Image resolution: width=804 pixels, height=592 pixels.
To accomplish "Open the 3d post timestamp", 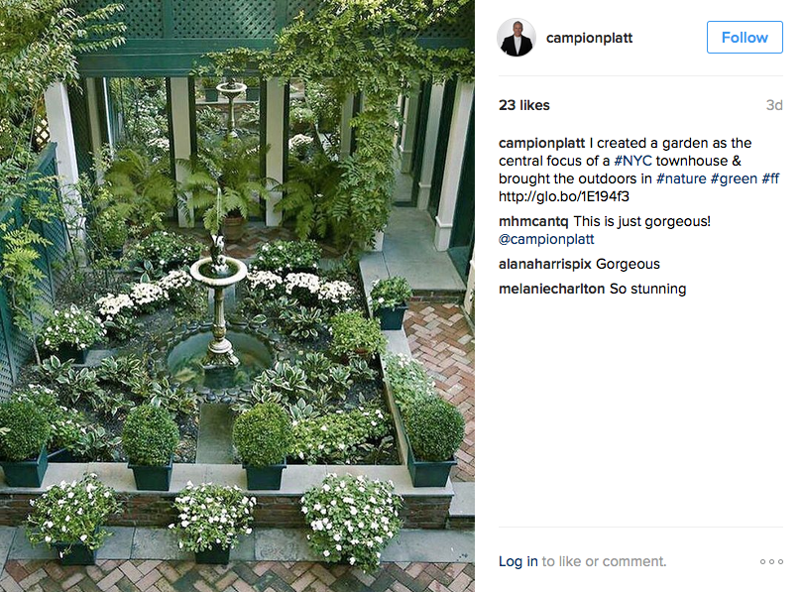I will (774, 105).
